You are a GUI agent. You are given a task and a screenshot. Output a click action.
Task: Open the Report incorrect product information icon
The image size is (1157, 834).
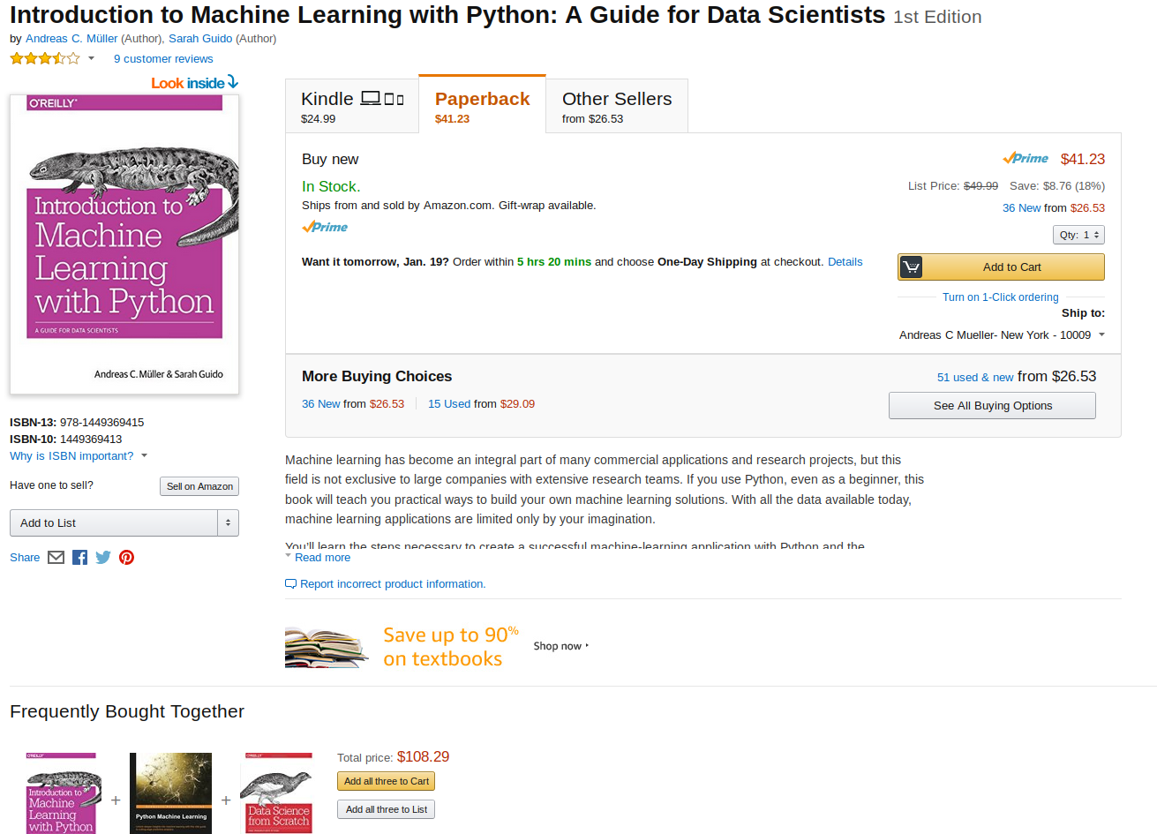click(289, 584)
